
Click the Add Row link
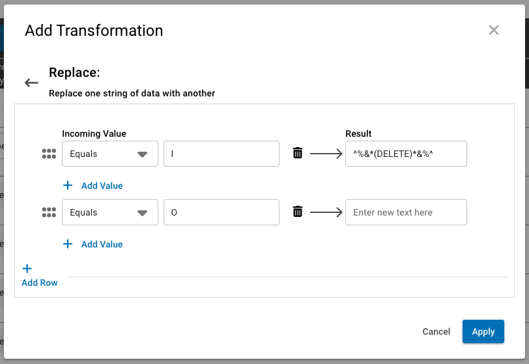click(40, 283)
